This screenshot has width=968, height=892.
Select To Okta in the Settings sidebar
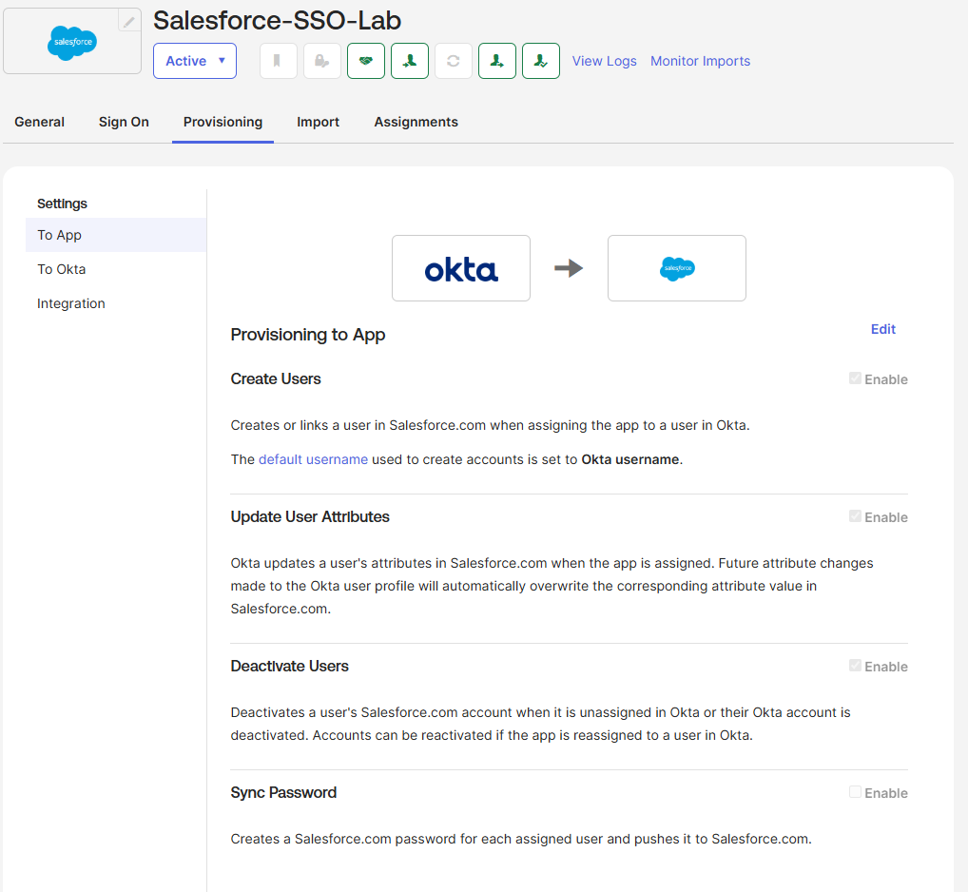[x=61, y=269]
